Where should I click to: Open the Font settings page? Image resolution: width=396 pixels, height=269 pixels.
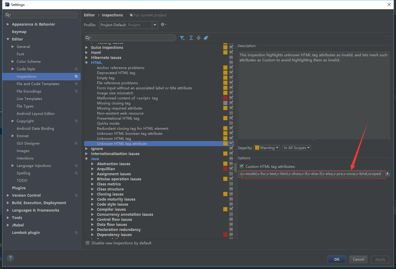[x=21, y=54]
